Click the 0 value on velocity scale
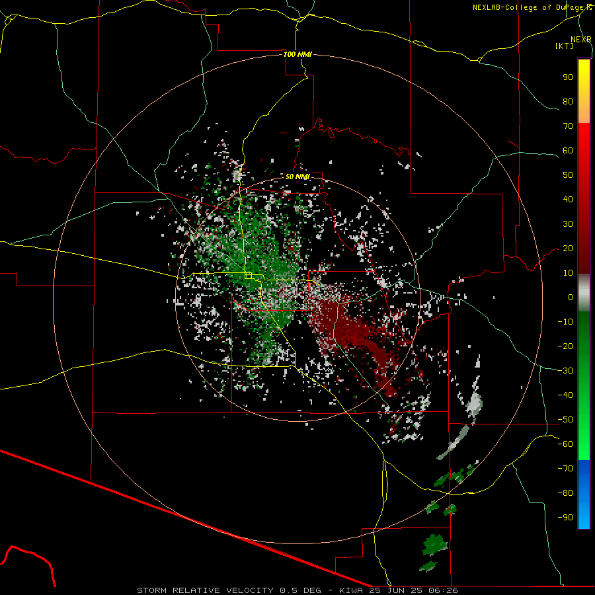The width and height of the screenshot is (595, 595). (571, 297)
